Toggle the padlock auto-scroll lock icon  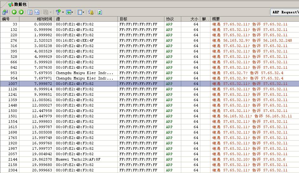tap(91, 12)
